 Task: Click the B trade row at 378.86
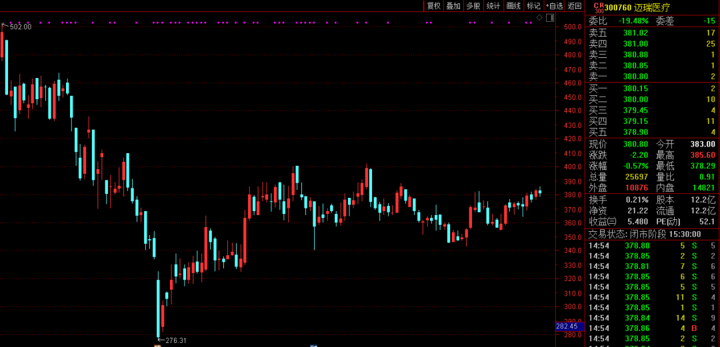[x=693, y=328]
